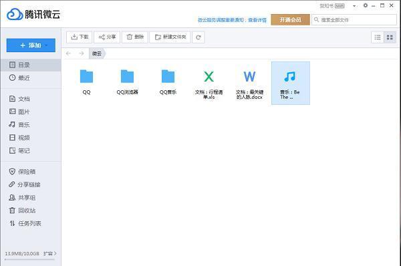
Task: Select the 最关键的人脉.docx Word file
Action: point(249,83)
